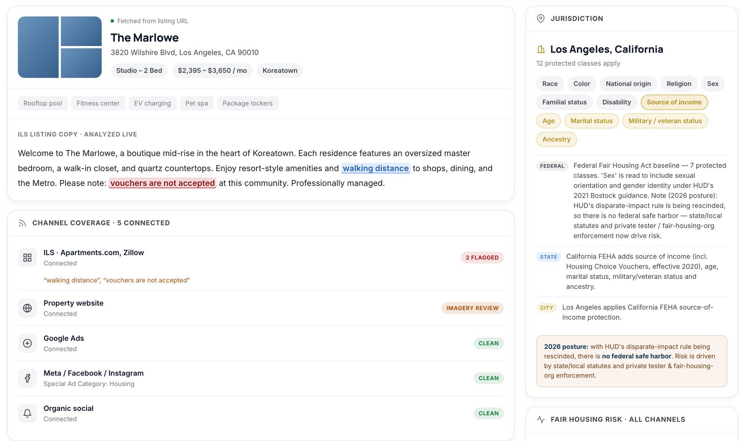This screenshot has width=743, height=441.
Task: Open the IMAGERY REVIEW badge for Property website
Action: coord(473,308)
